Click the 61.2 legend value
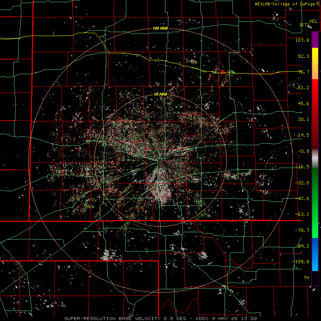 304,88
